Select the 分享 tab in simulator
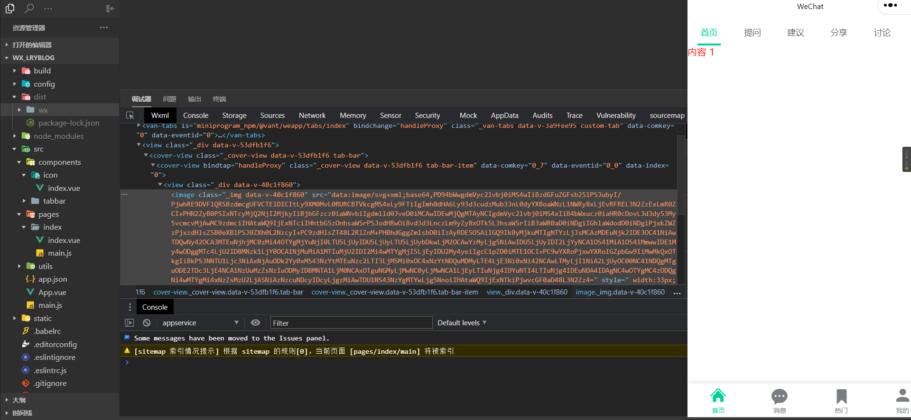Screen dimensions: 911x420 coord(839,33)
